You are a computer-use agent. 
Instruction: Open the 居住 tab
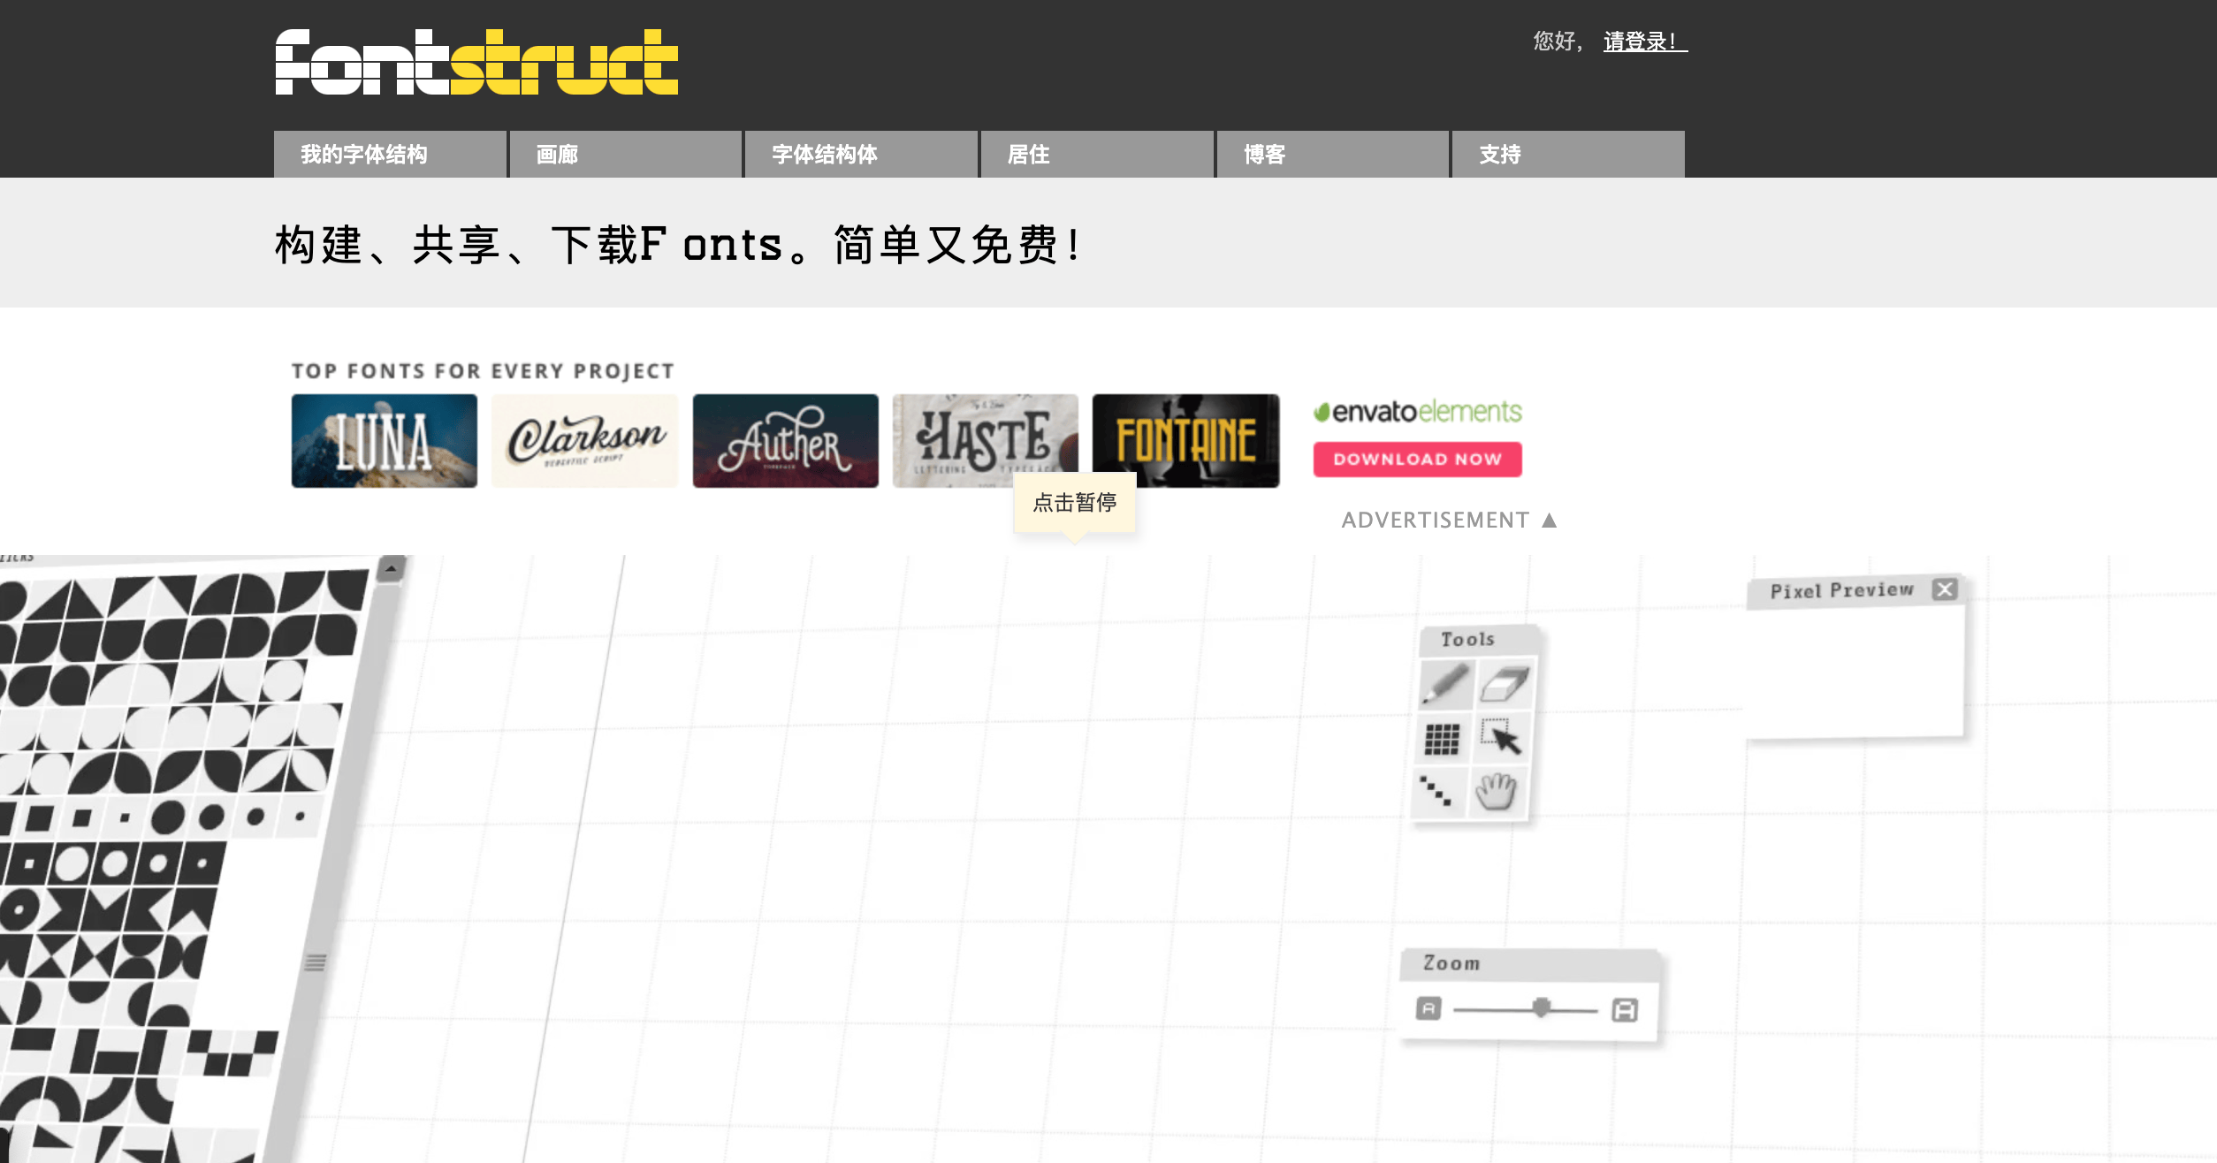tap(1097, 155)
